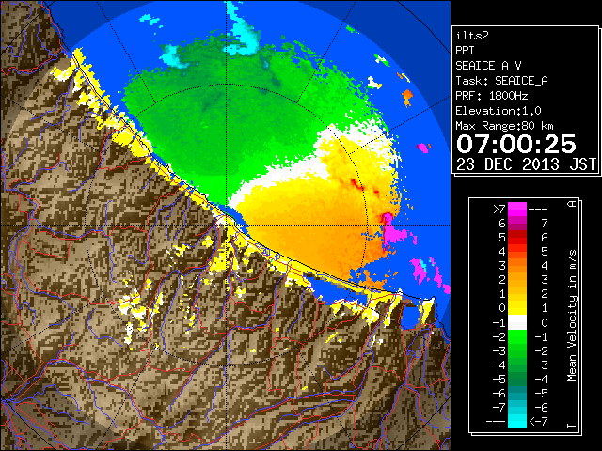
Task: Select the '23 DEC 2013 JST' date
Action: pyautogui.click(x=526, y=164)
